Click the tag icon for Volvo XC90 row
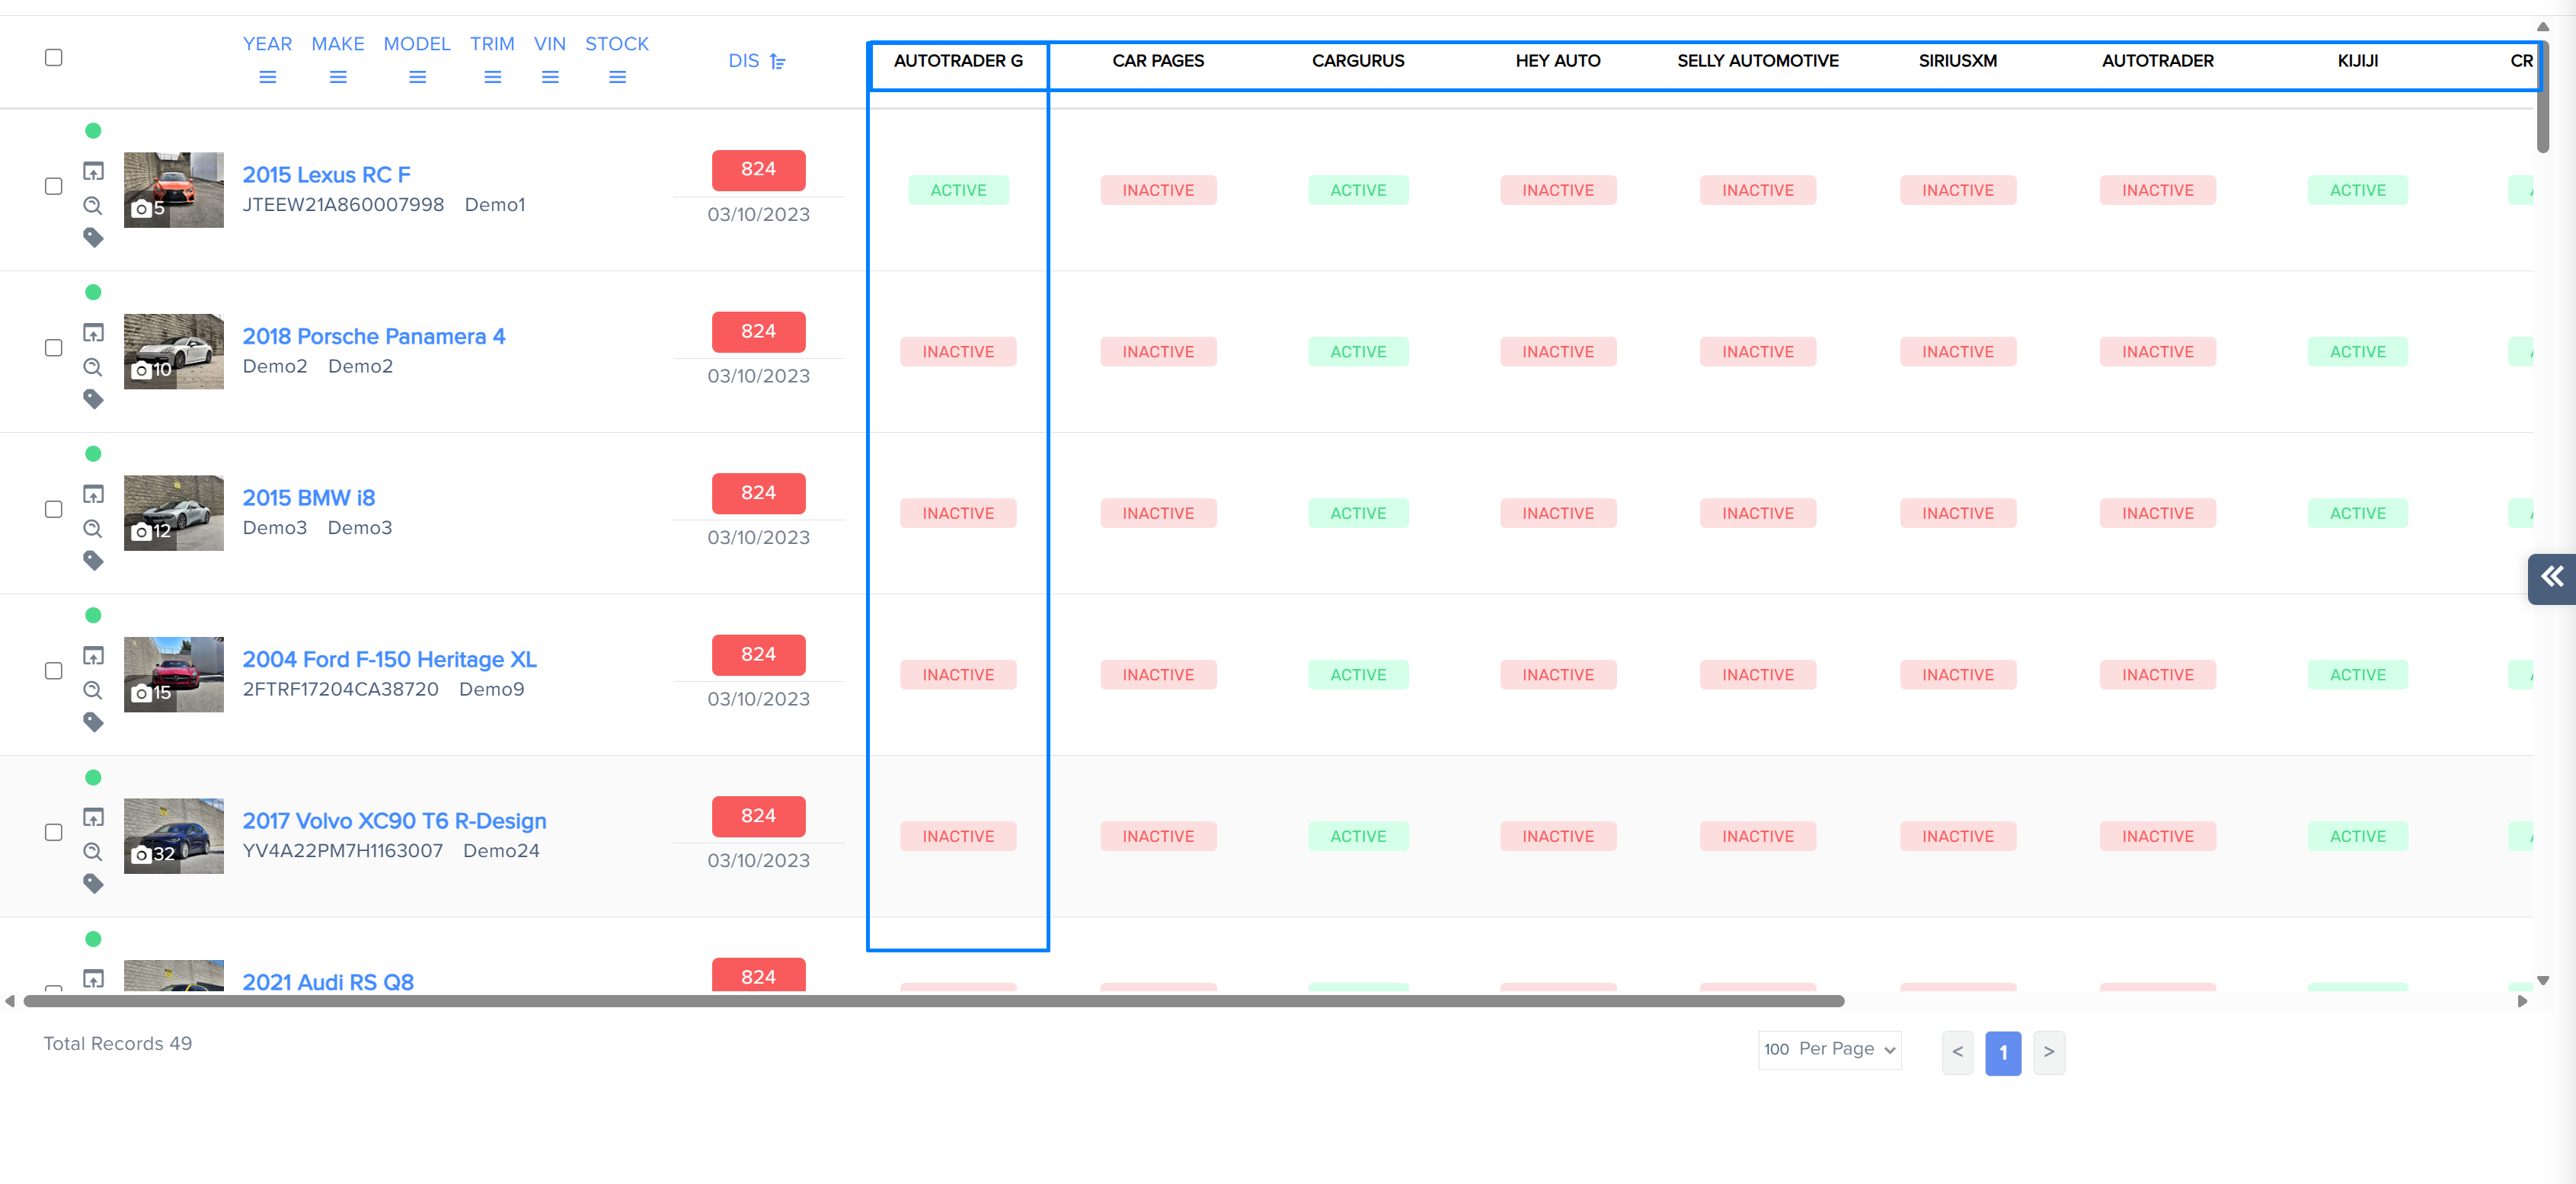 [x=93, y=883]
